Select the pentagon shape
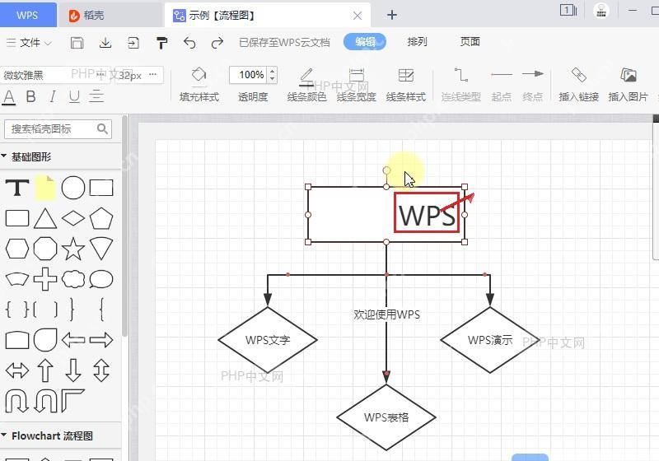659x461 pixels. click(101, 218)
